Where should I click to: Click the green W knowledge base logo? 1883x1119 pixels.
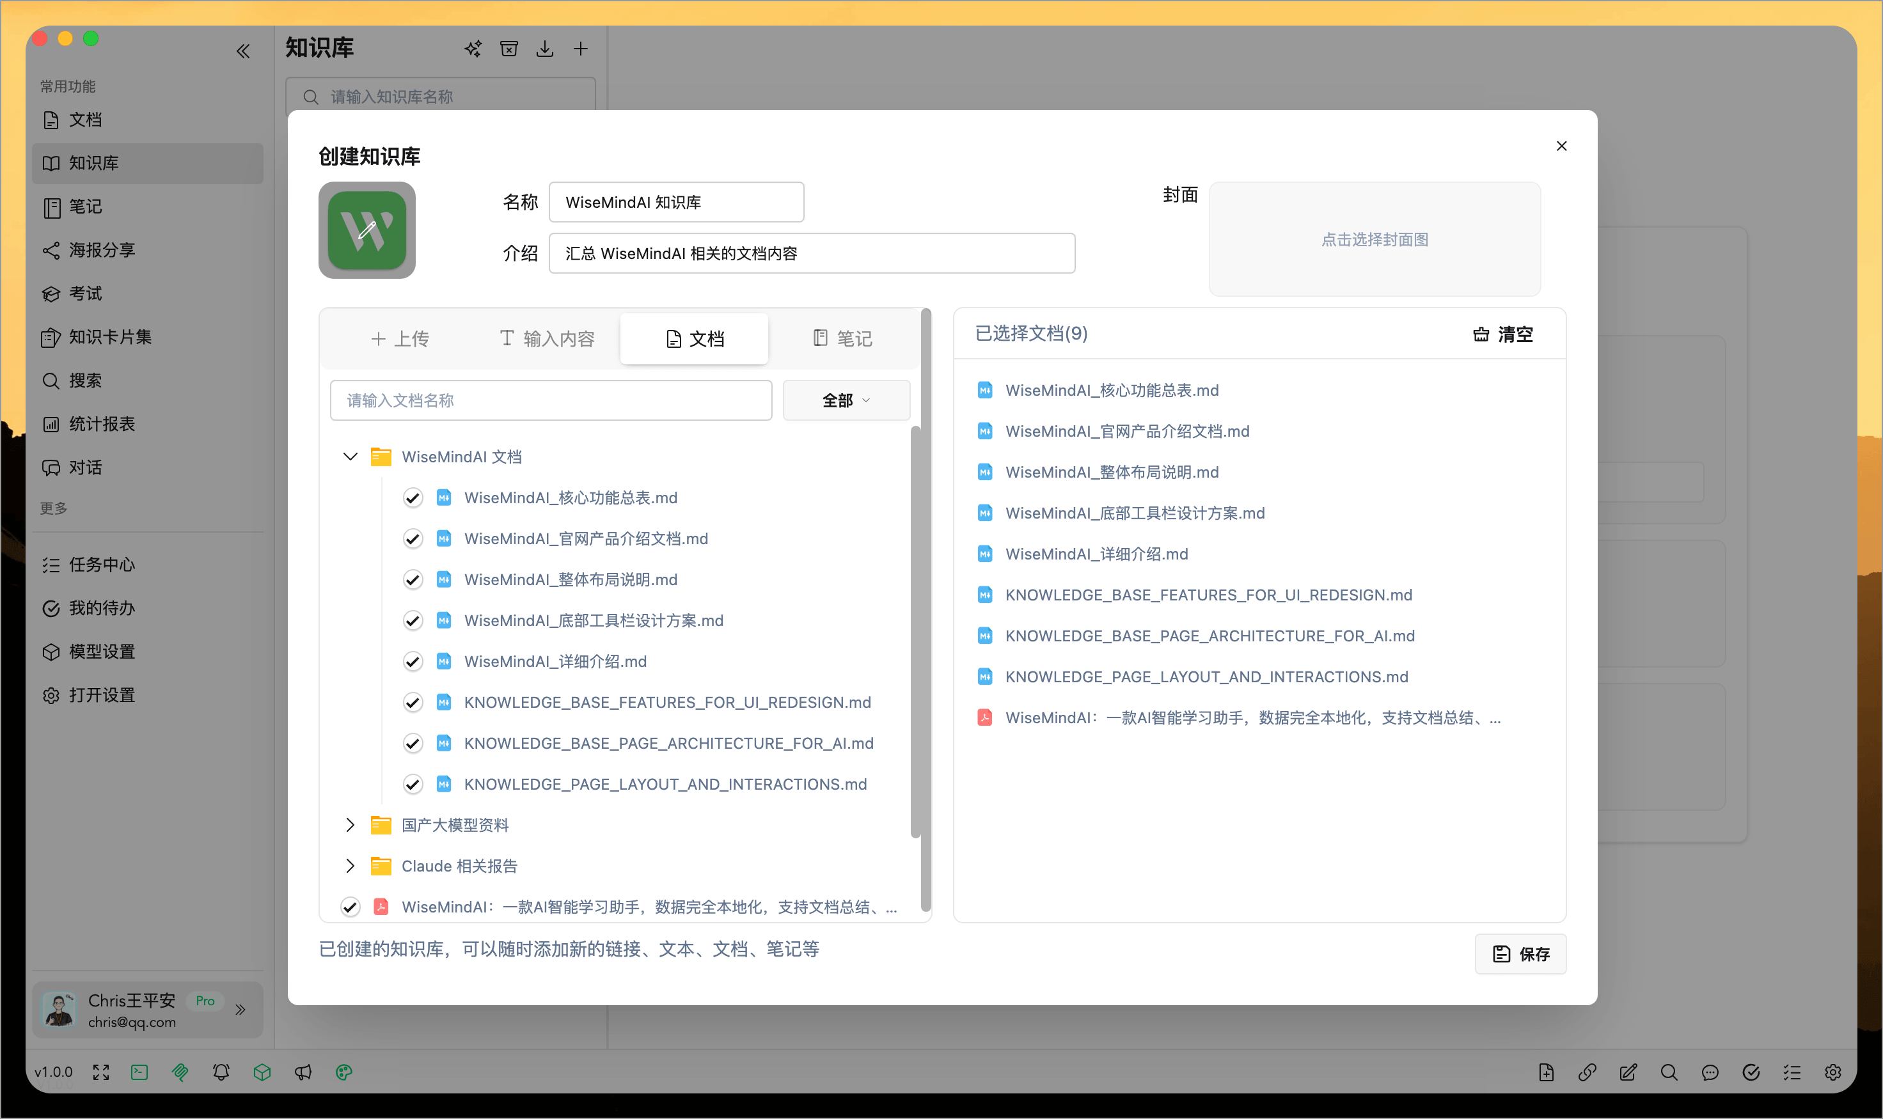coord(366,230)
